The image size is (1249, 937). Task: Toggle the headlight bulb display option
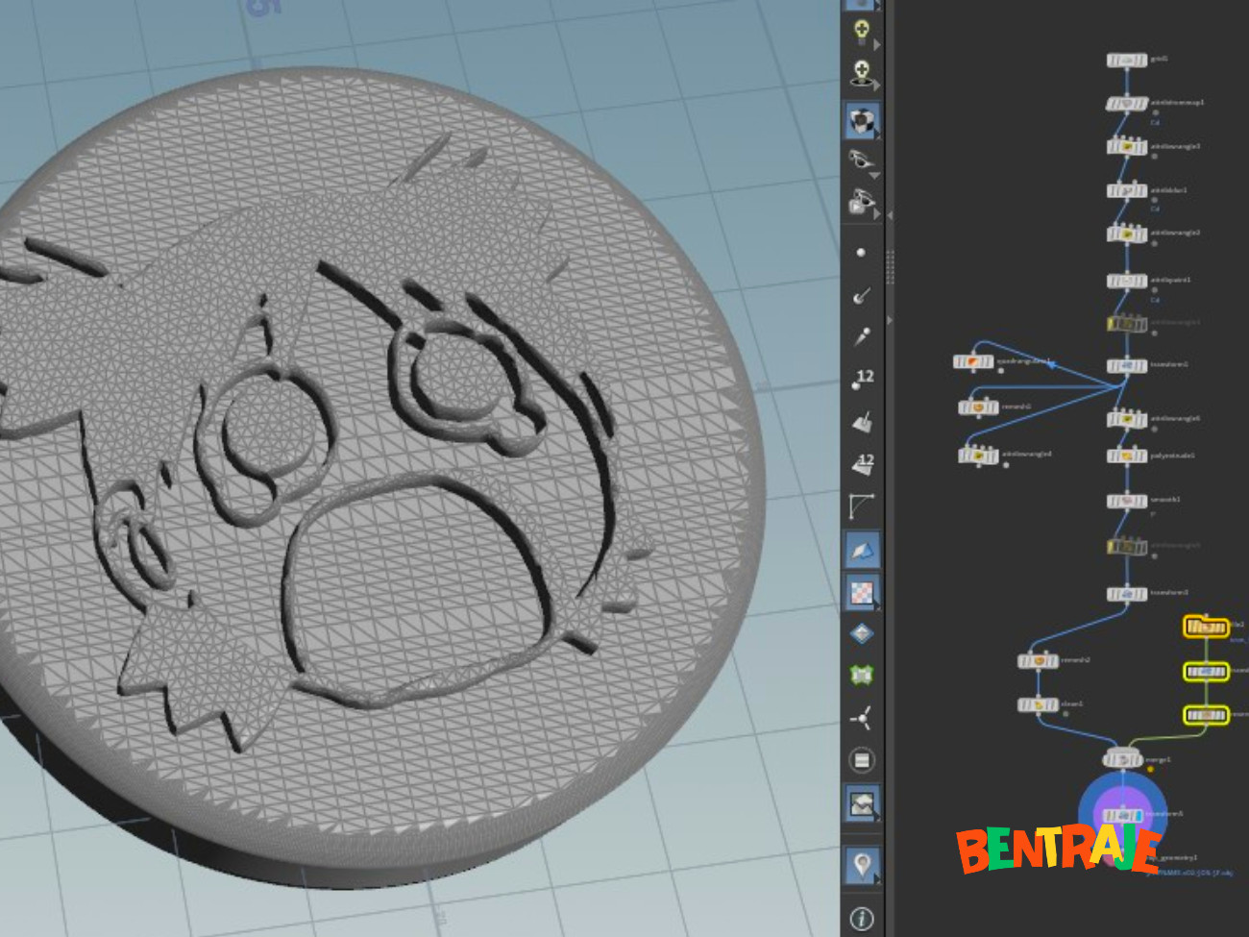click(862, 31)
